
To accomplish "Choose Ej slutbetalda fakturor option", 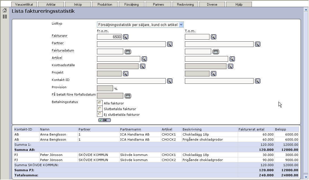I will (100, 114).
